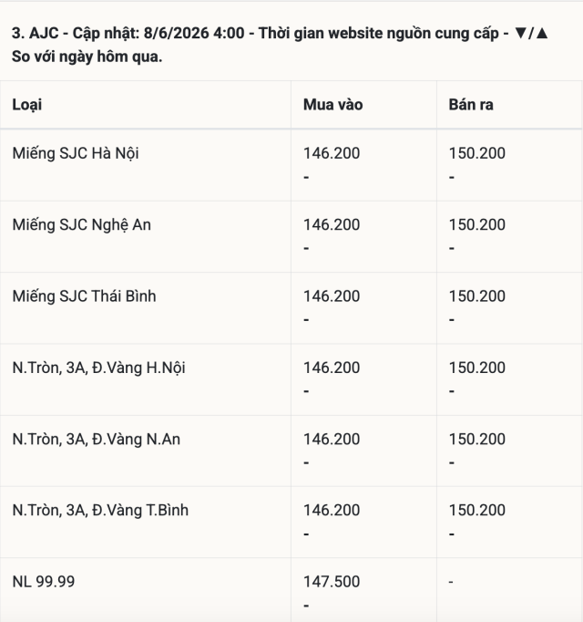Screen dimensions: 583x622
Task: Click the Loại column header
Action: pyautogui.click(x=27, y=105)
